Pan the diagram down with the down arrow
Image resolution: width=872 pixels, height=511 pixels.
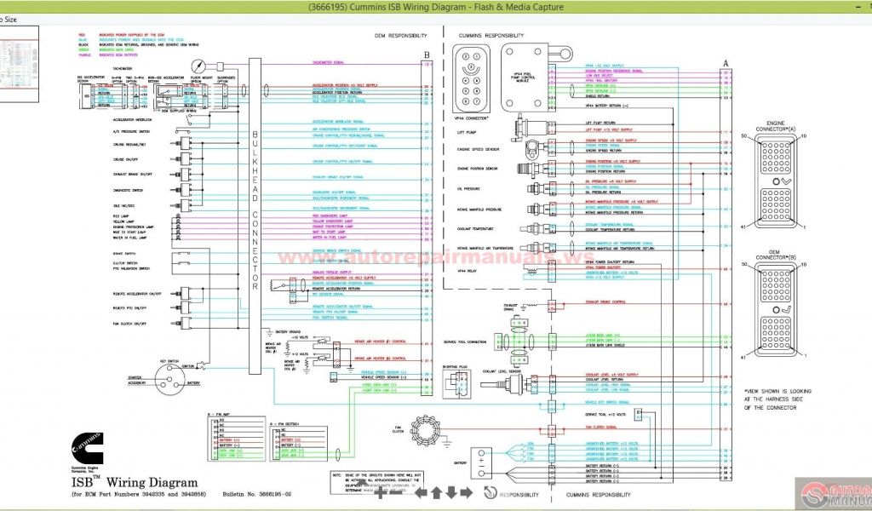point(452,492)
